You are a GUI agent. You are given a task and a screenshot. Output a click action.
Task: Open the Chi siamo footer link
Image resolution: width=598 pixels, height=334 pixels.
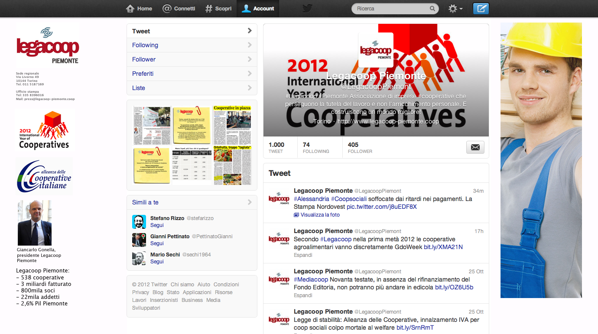[182, 285]
